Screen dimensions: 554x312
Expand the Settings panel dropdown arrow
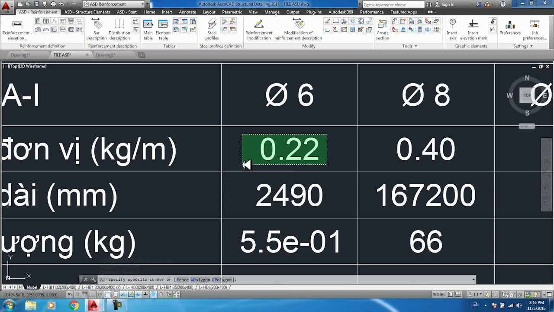pos(532,46)
